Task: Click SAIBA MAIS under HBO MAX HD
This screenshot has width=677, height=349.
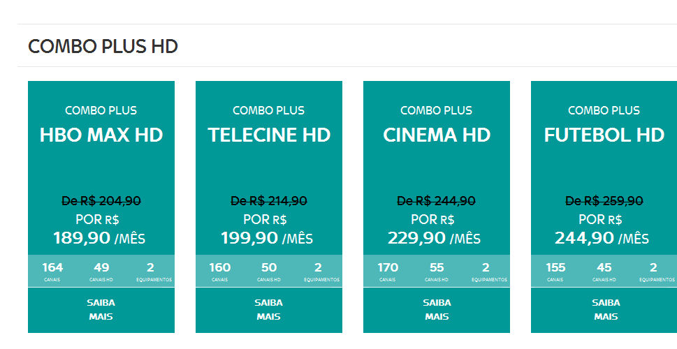Action: click(x=101, y=310)
